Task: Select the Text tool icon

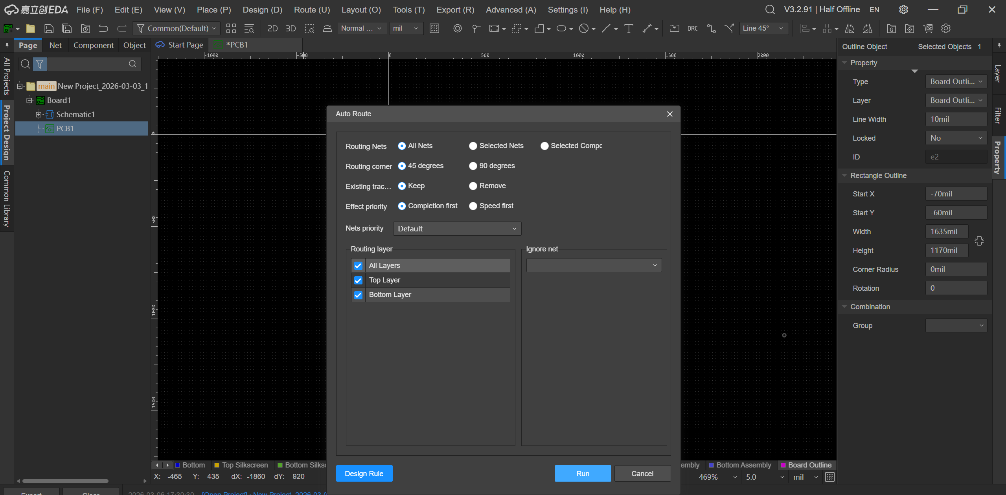Action: tap(629, 28)
